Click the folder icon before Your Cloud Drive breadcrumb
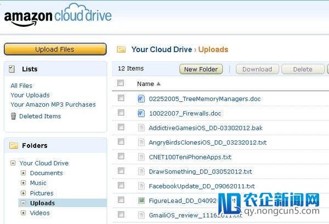This screenshot has width=329, height=224. coord(122,50)
